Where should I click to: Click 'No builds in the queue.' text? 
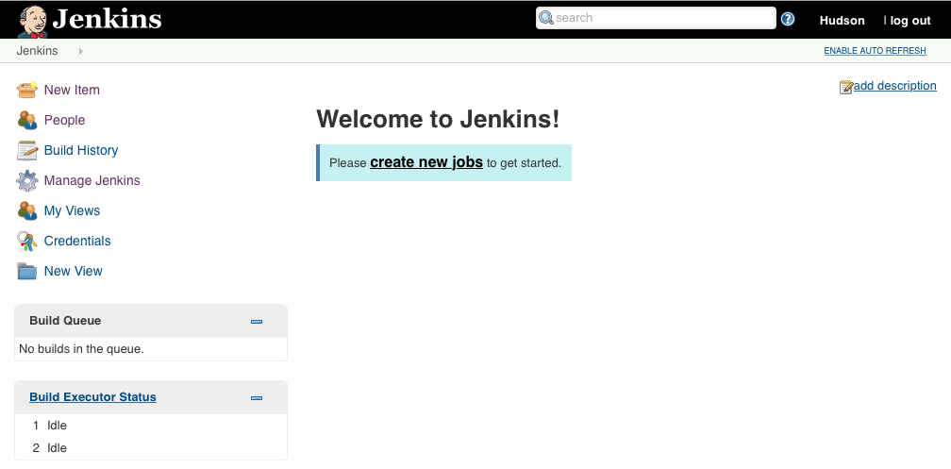tap(81, 349)
